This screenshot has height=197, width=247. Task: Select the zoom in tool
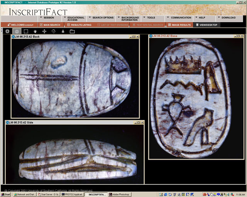pos(7,31)
